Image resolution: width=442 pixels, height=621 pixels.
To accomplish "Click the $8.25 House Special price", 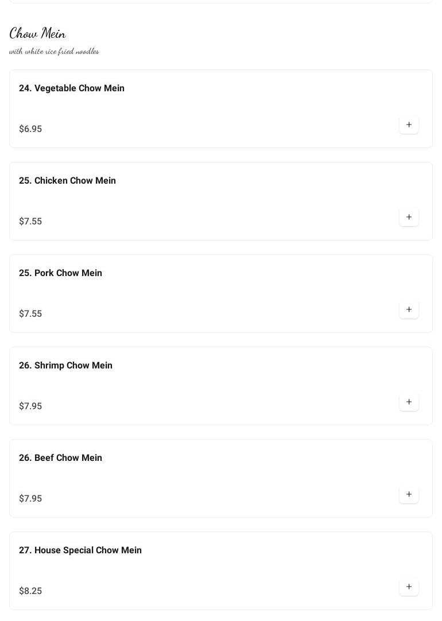I will click(30, 591).
